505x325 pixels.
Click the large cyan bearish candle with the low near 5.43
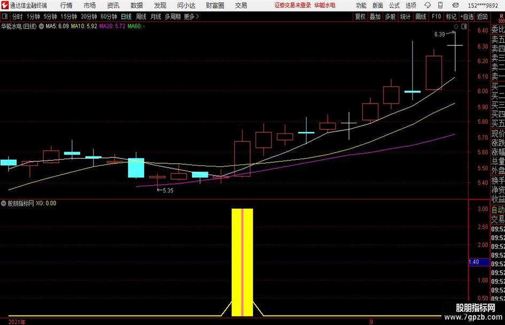(136, 168)
